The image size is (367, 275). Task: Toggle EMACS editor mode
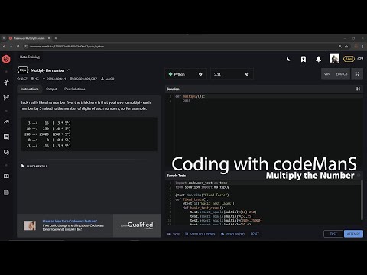tap(342, 74)
